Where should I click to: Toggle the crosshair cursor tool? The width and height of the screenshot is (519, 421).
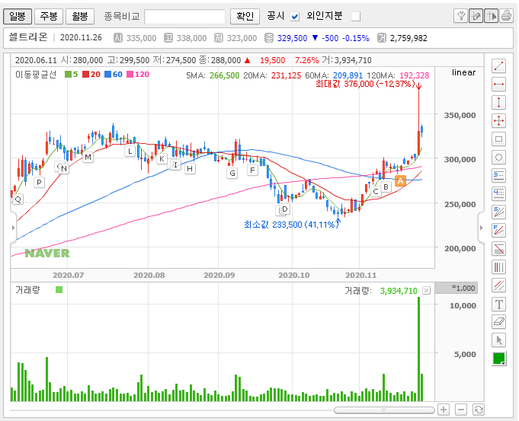pos(491,16)
